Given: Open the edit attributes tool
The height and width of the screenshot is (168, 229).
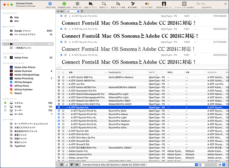Looking at the screenshot, I should [133, 4].
